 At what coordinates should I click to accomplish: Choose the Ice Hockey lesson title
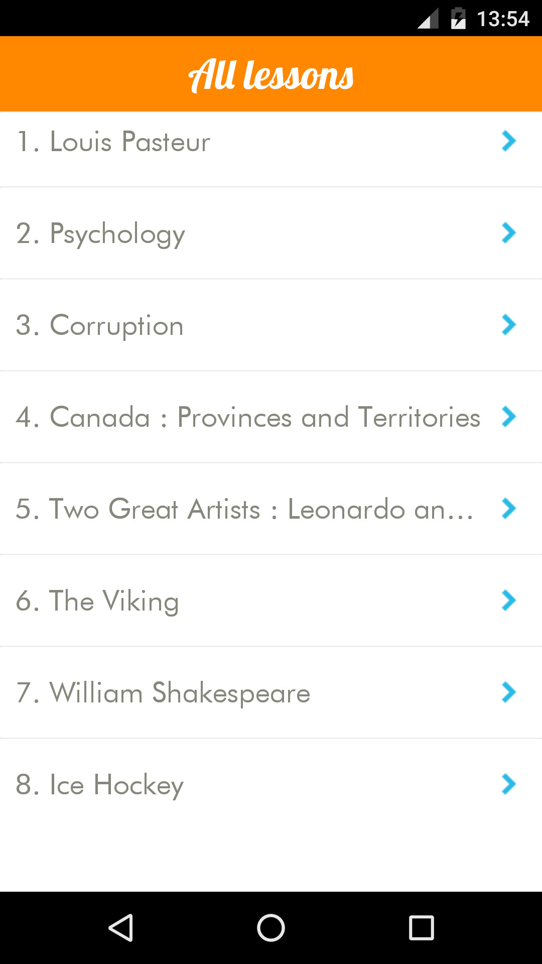(x=100, y=785)
